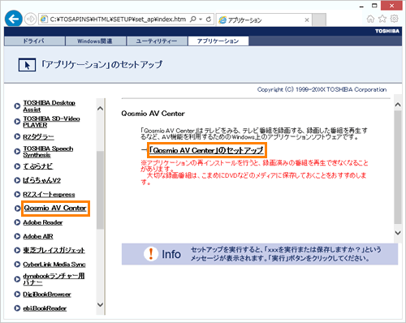This screenshot has width=406, height=323.
Task: Switch to the ドライバ tab
Action: (34, 41)
